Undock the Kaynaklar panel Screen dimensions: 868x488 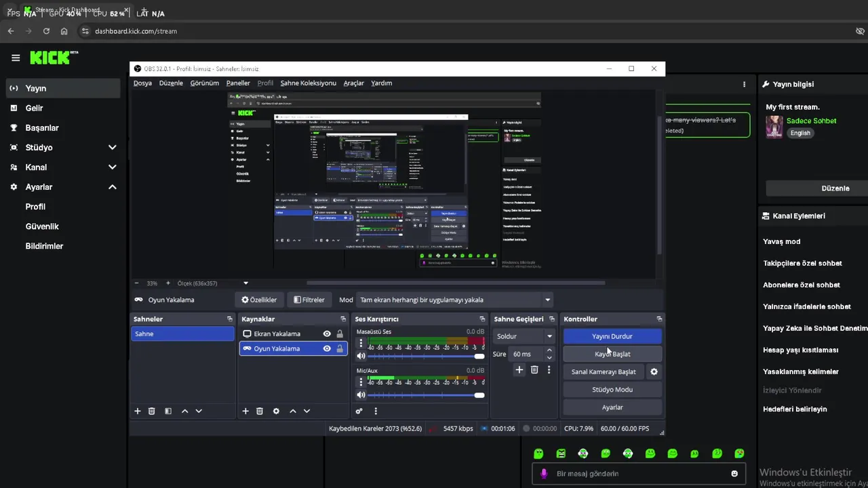point(343,319)
